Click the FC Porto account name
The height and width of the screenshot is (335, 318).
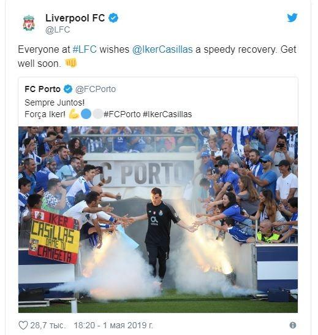(43, 89)
